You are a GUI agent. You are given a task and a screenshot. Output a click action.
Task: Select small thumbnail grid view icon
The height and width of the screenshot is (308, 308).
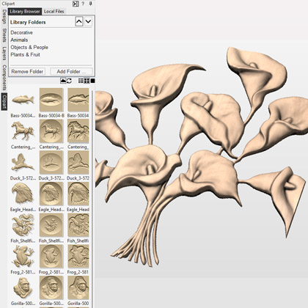(81, 81)
